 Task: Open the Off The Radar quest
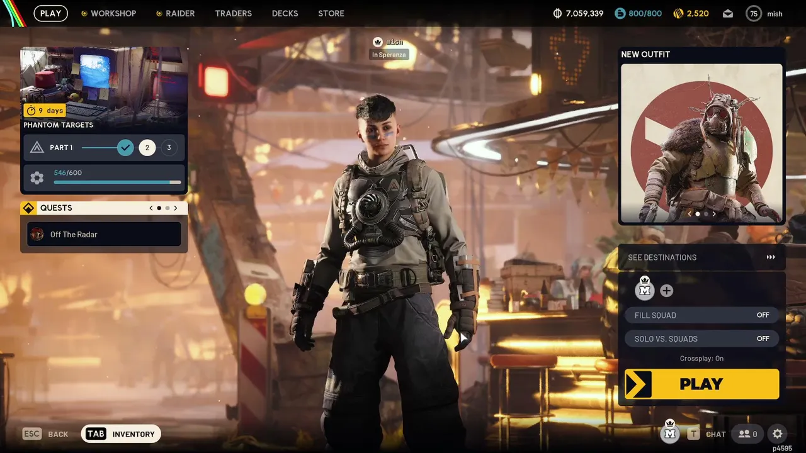pos(104,234)
